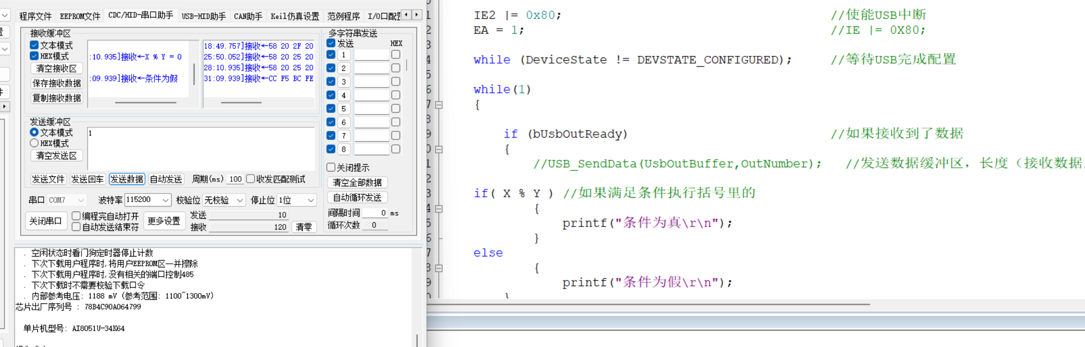This screenshot has height=347, width=1085.
Task: Uncheck the checkbox beside string 4
Action: pyautogui.click(x=331, y=95)
